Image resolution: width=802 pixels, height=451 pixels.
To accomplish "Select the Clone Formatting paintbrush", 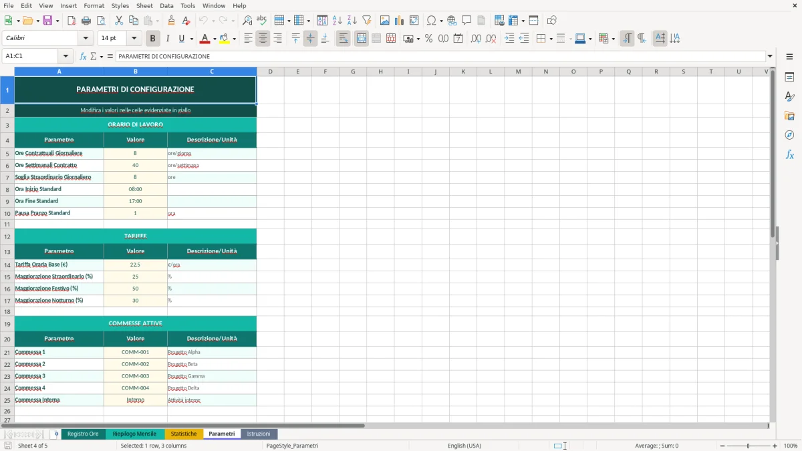I will (172, 21).
